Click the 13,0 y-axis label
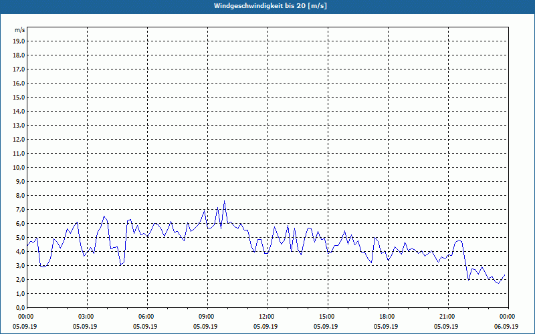 [x=19, y=125]
